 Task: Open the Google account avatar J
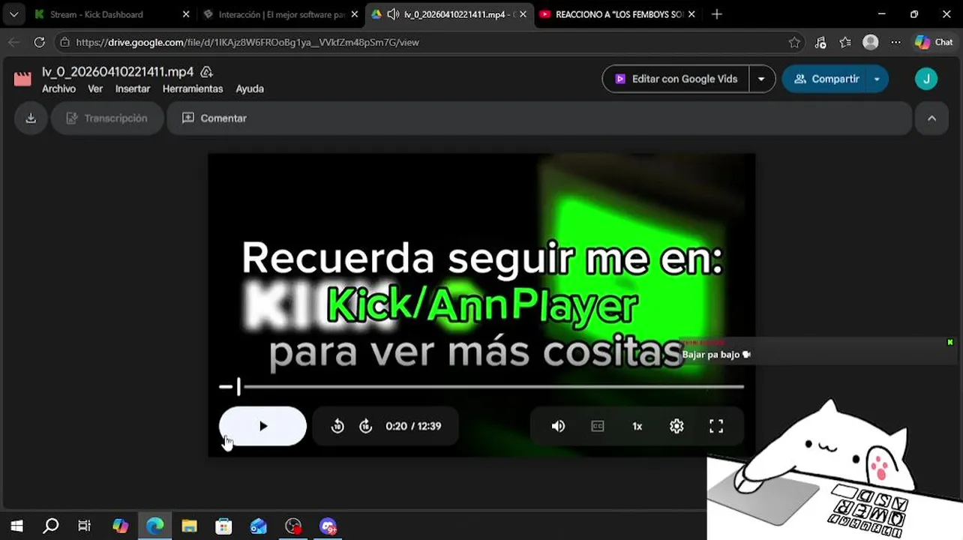[x=926, y=79]
